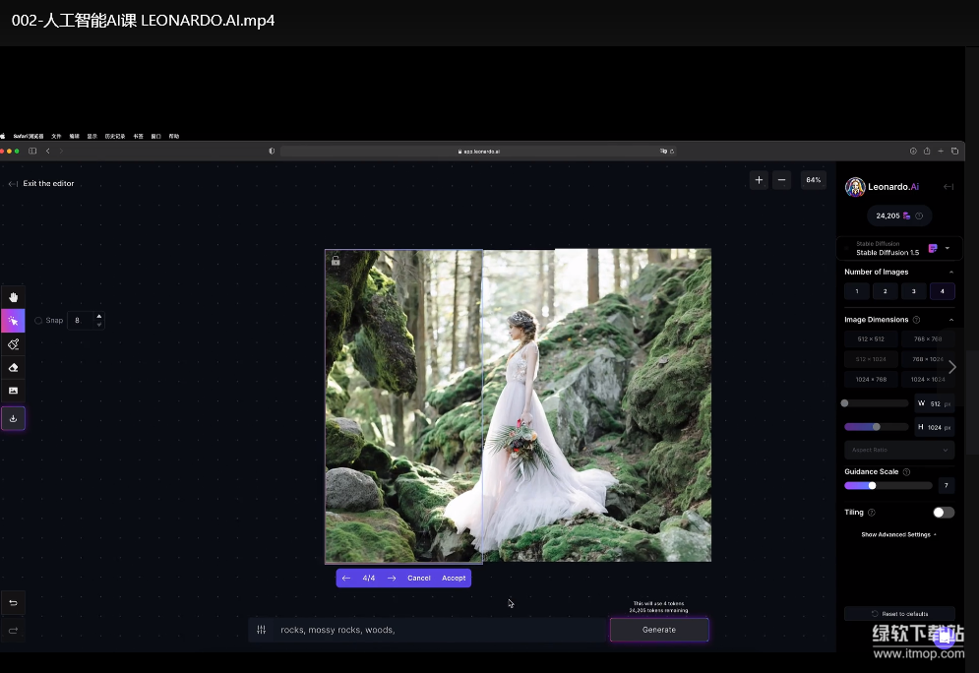The width and height of the screenshot is (979, 673).
Task: Zoom in with the plus button
Action: pos(759,180)
